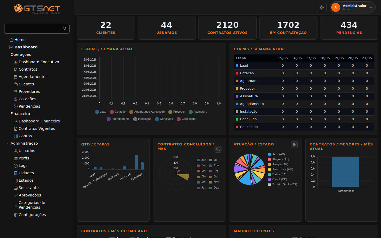381x238 pixels.
Task: Toggle the Provedor legend item
Action: 177,112
